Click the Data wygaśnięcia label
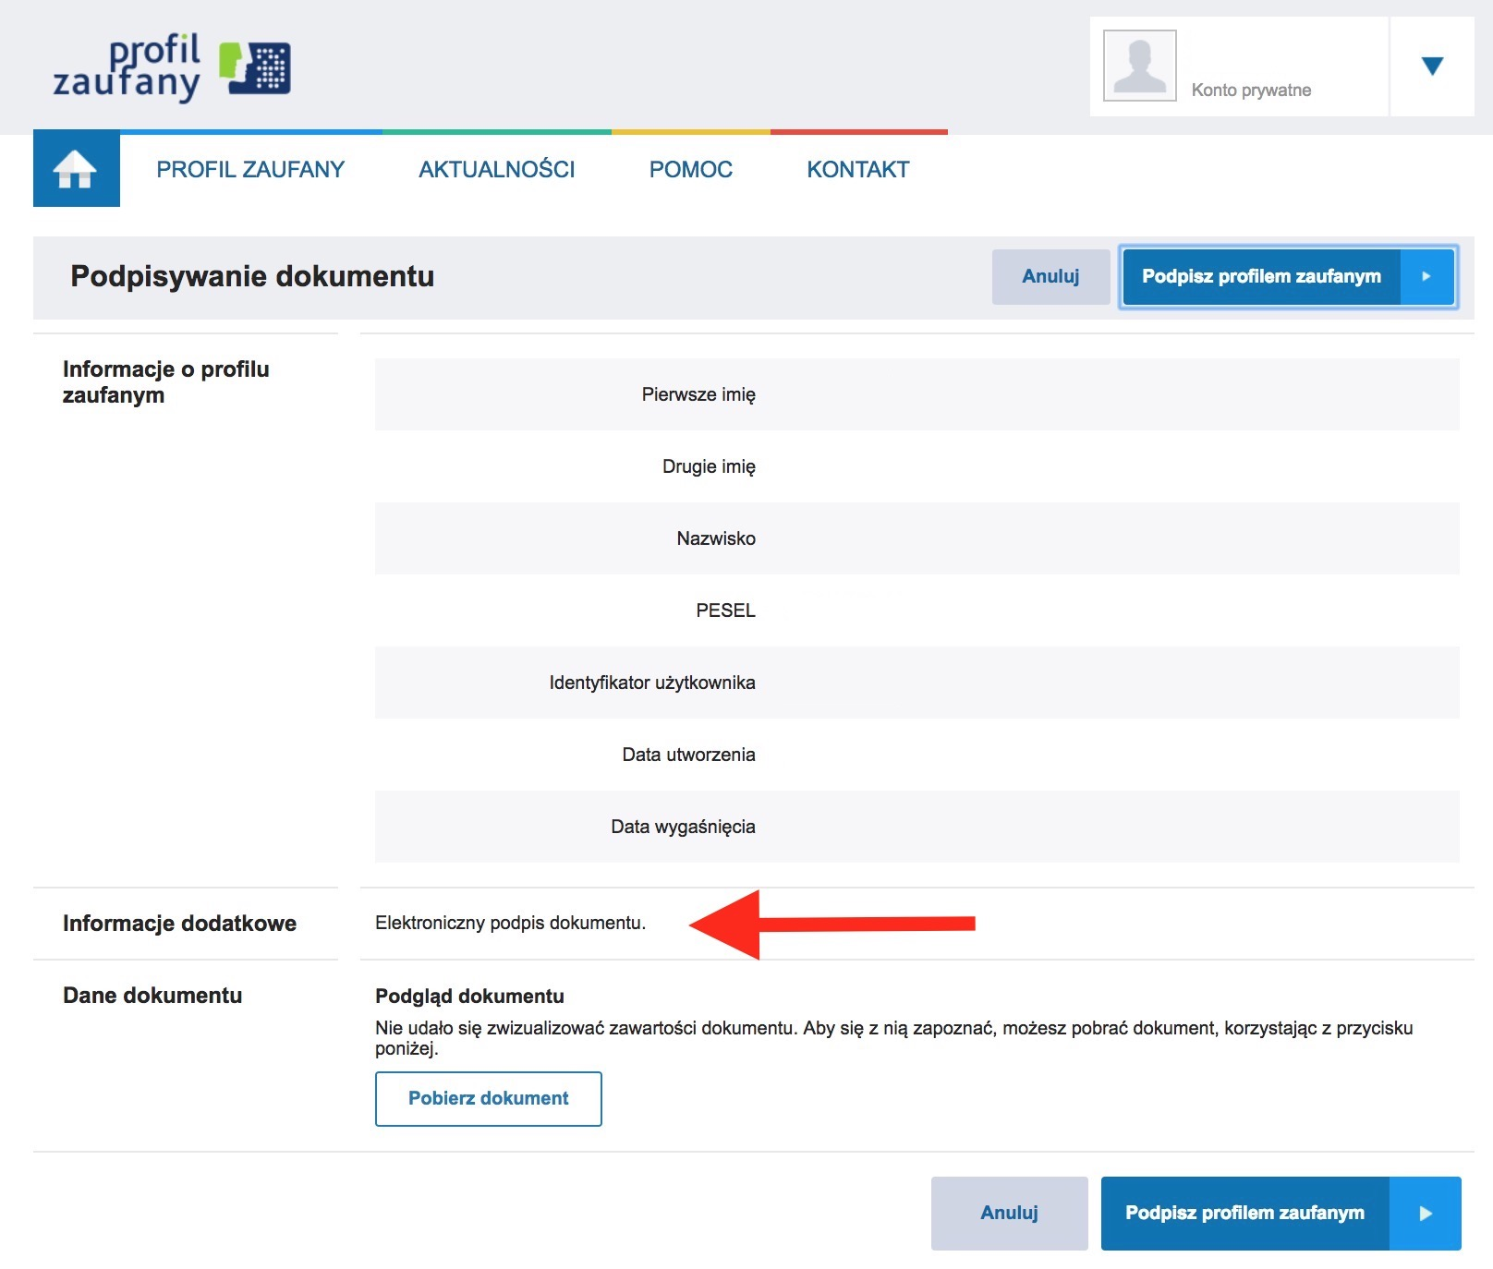Image resolution: width=1493 pixels, height=1269 pixels. pyautogui.click(x=683, y=827)
